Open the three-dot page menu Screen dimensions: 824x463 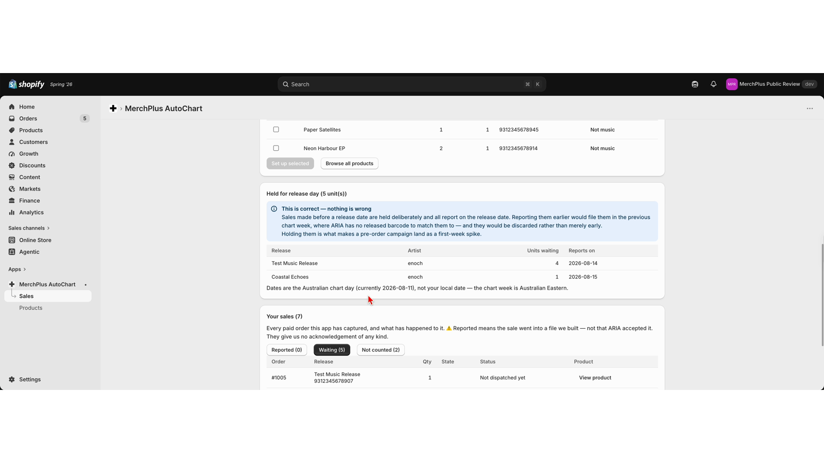click(810, 109)
